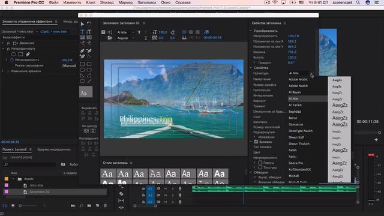The height and width of the screenshot is (216, 384).
Task: Click Center align text icon
Action: pyautogui.click(x=191, y=32)
